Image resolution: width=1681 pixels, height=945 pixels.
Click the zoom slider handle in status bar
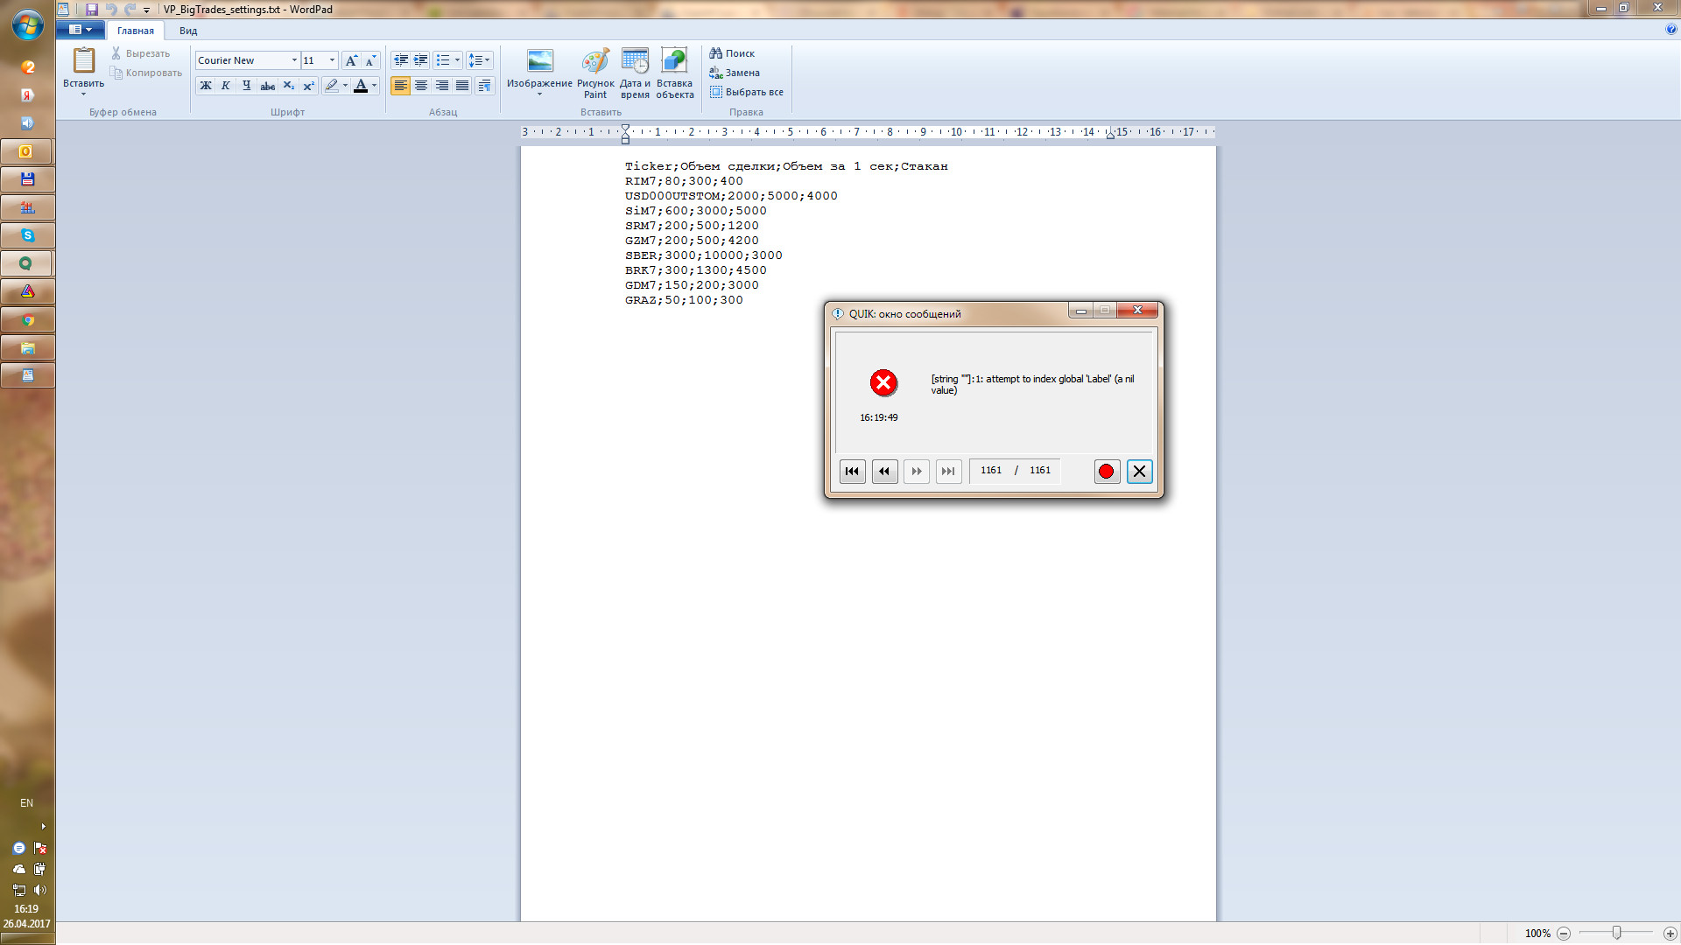tap(1616, 933)
